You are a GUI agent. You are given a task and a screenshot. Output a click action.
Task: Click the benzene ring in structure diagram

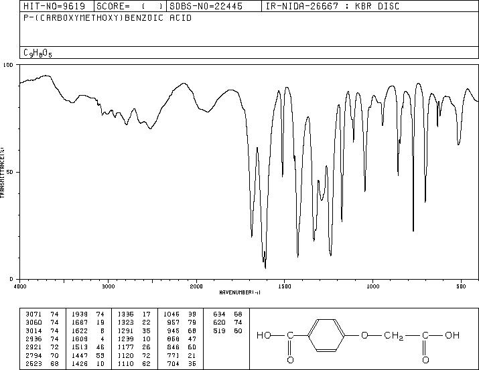click(326, 335)
